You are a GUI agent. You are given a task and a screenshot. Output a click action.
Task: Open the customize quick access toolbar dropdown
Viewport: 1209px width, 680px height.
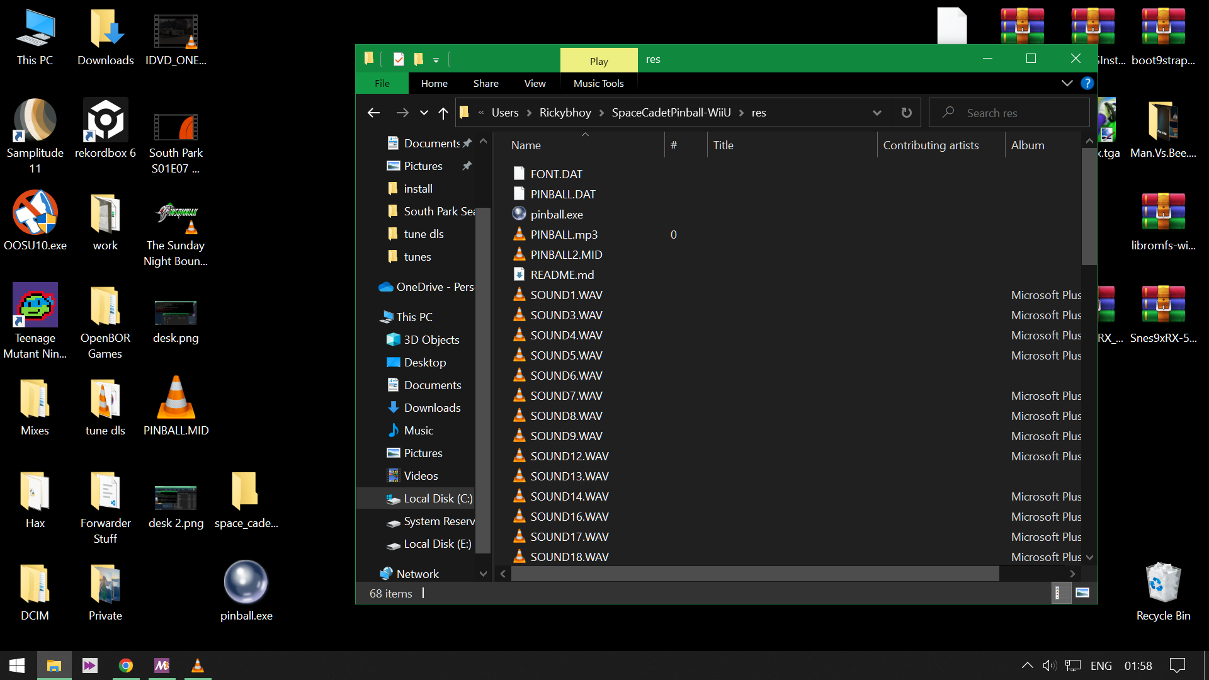pos(436,60)
